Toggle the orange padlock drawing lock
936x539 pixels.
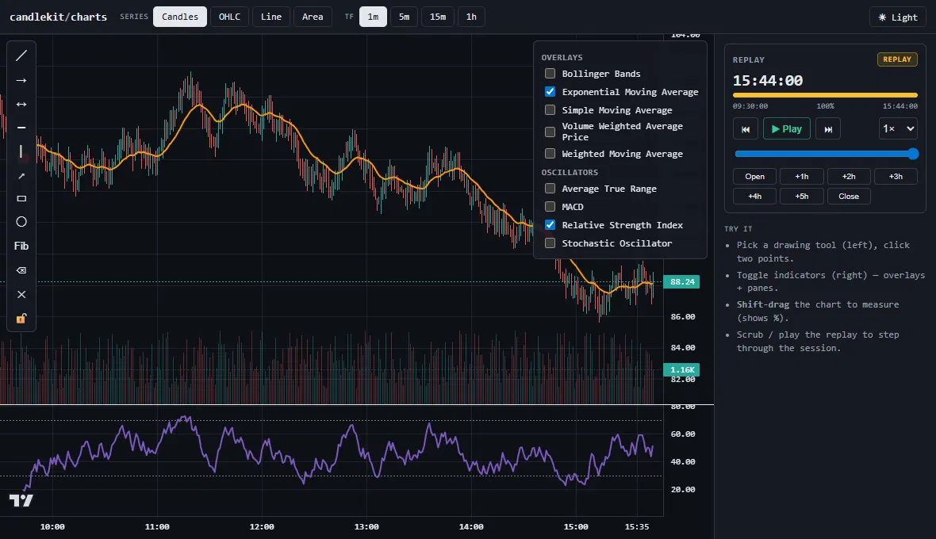click(21, 319)
